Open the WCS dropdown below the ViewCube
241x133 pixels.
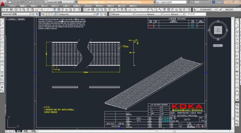[x=218, y=45]
